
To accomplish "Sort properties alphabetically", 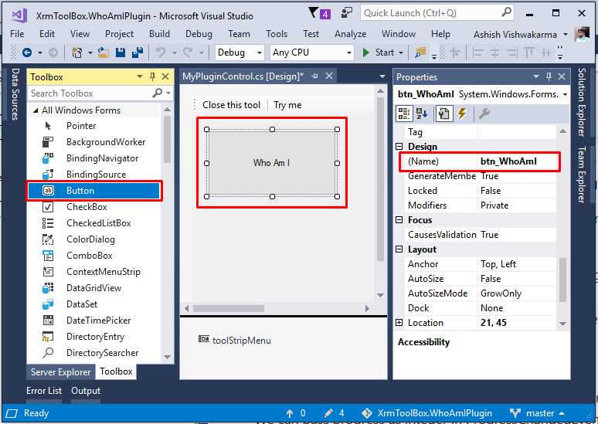I will 422,114.
